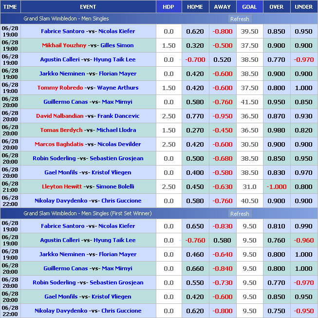Click home odds 0.500 for Soderling vs Grosjean
318x318 pixels.
[x=195, y=158]
